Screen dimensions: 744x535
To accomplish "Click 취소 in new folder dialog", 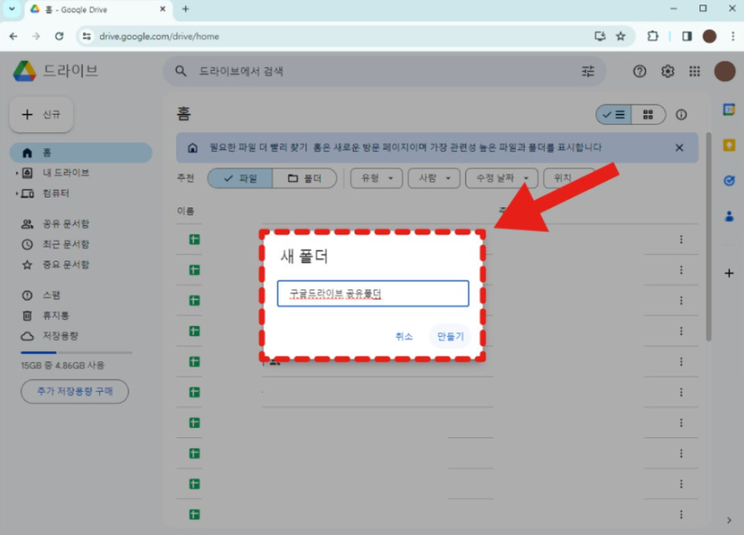I will [x=404, y=337].
